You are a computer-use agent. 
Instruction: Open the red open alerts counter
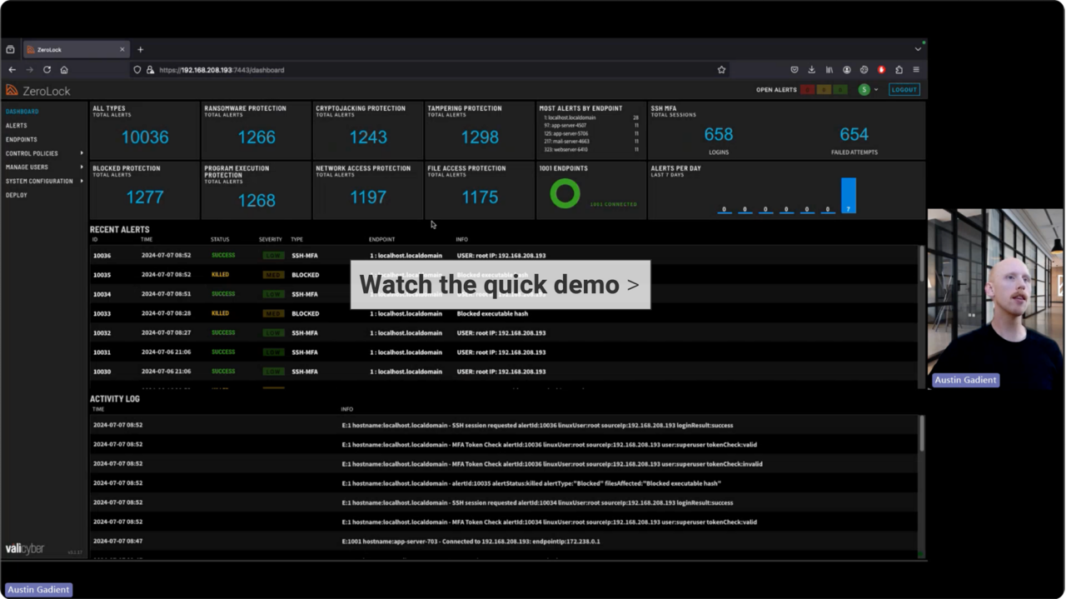pos(806,89)
